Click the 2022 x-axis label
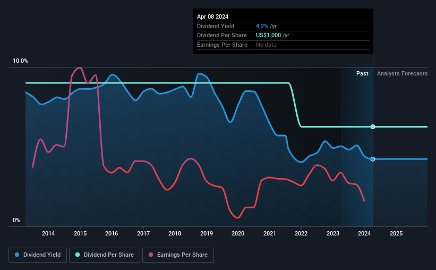436x270 pixels. (x=301, y=233)
